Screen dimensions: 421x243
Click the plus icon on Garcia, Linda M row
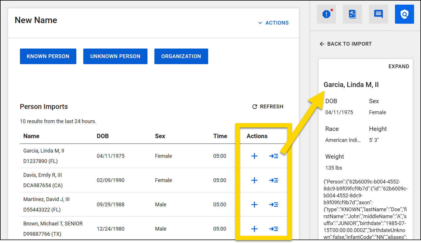click(254, 156)
